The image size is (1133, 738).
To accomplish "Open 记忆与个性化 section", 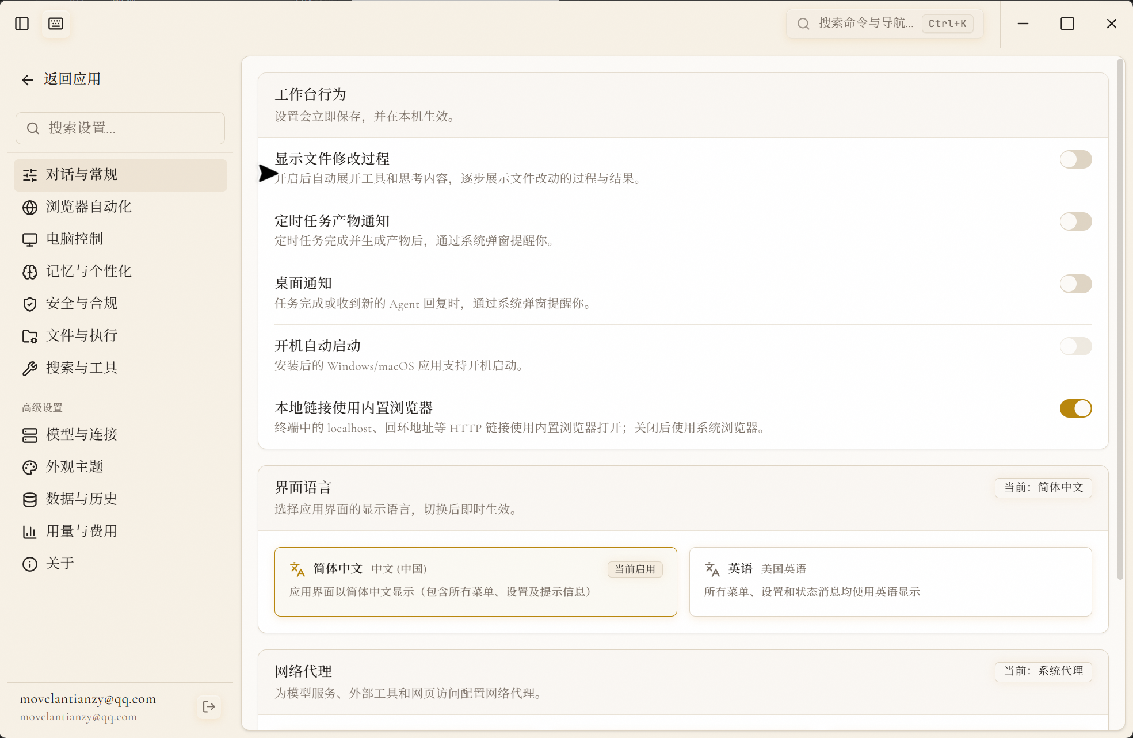I will pos(120,272).
